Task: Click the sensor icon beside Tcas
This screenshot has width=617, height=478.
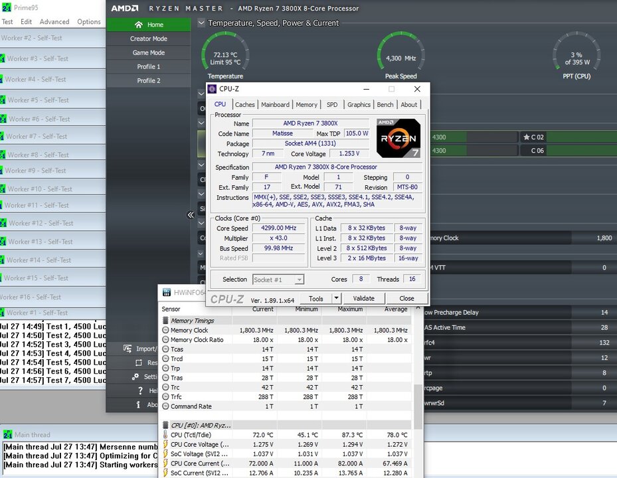Action: click(165, 349)
